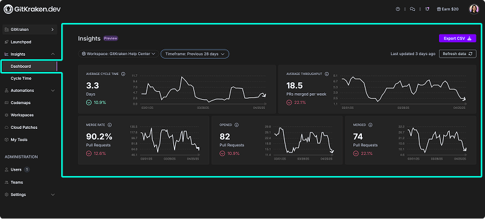This screenshot has width=485, height=219.
Task: Click the Automations sidebar icon
Action: click(7, 91)
